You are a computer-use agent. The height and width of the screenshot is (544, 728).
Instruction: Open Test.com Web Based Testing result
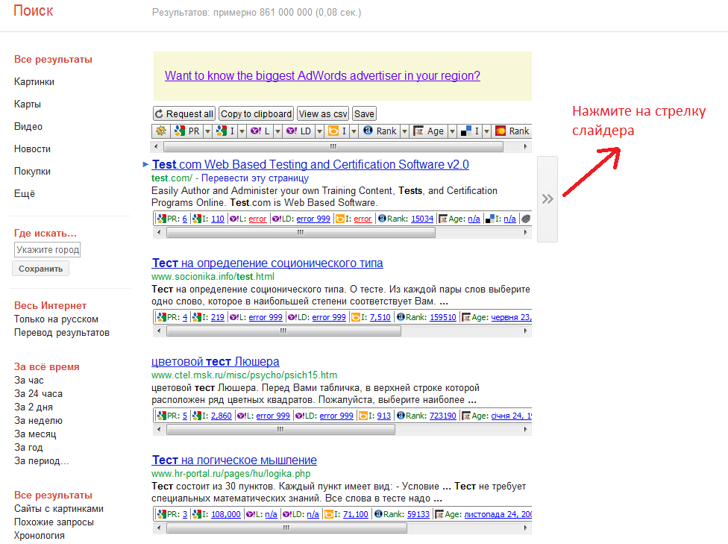coord(310,164)
